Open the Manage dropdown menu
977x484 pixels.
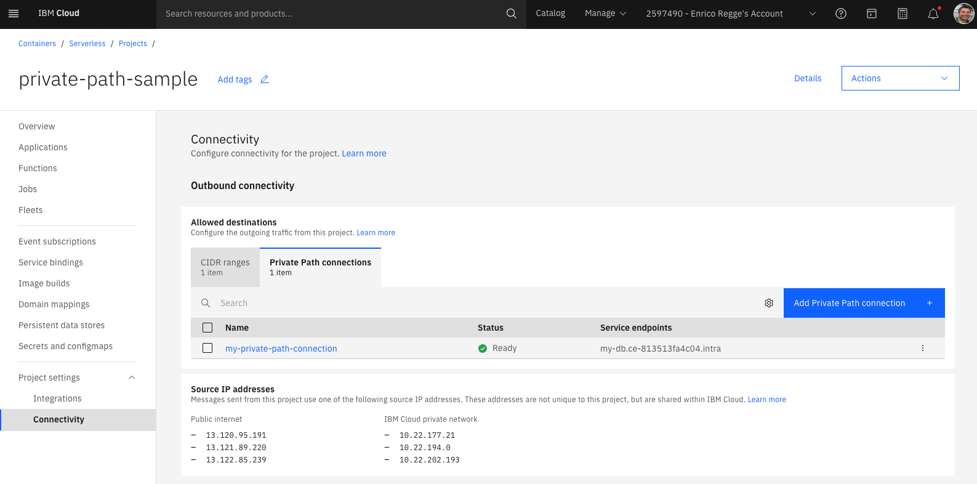605,14
